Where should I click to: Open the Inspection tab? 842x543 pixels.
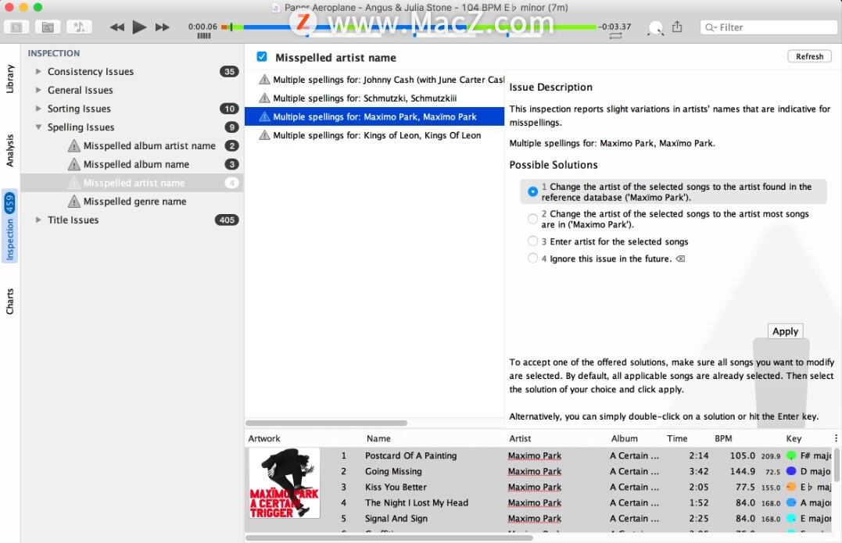click(x=9, y=226)
